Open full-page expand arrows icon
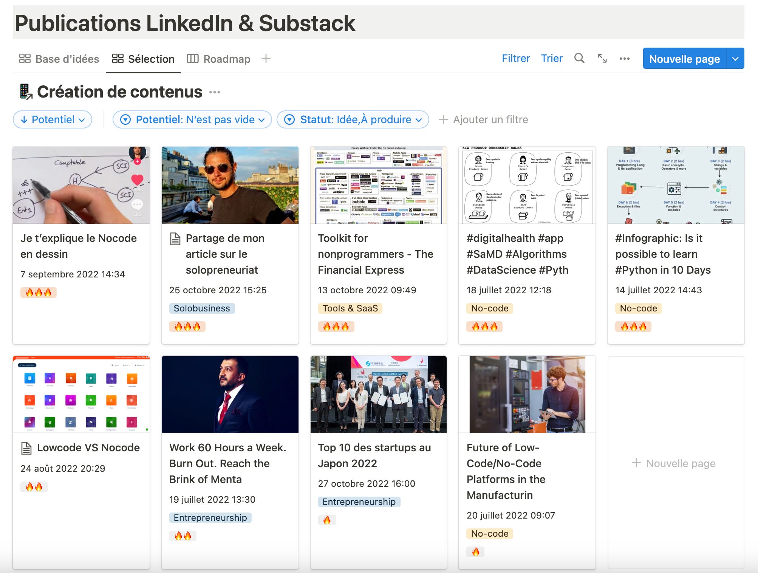This screenshot has width=758, height=573. [602, 59]
